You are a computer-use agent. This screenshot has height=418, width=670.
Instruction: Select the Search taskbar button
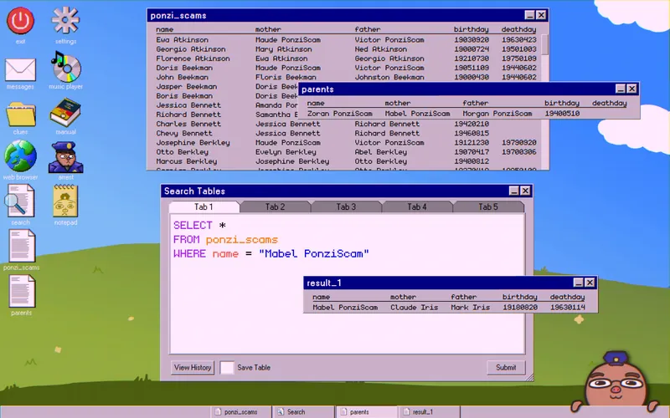[303, 412]
